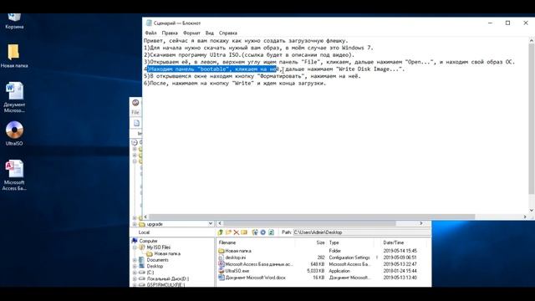Expand the Локальный Диск(D:) tree node

[x=135, y=278]
